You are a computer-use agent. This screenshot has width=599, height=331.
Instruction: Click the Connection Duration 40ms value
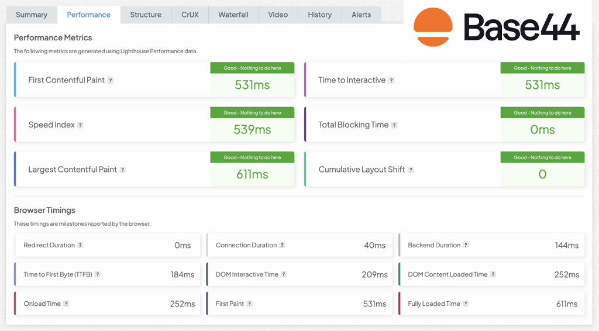[x=375, y=245]
